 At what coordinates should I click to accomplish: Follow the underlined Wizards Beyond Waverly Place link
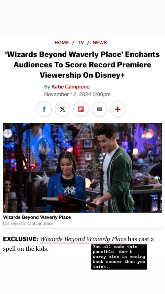[83, 239]
